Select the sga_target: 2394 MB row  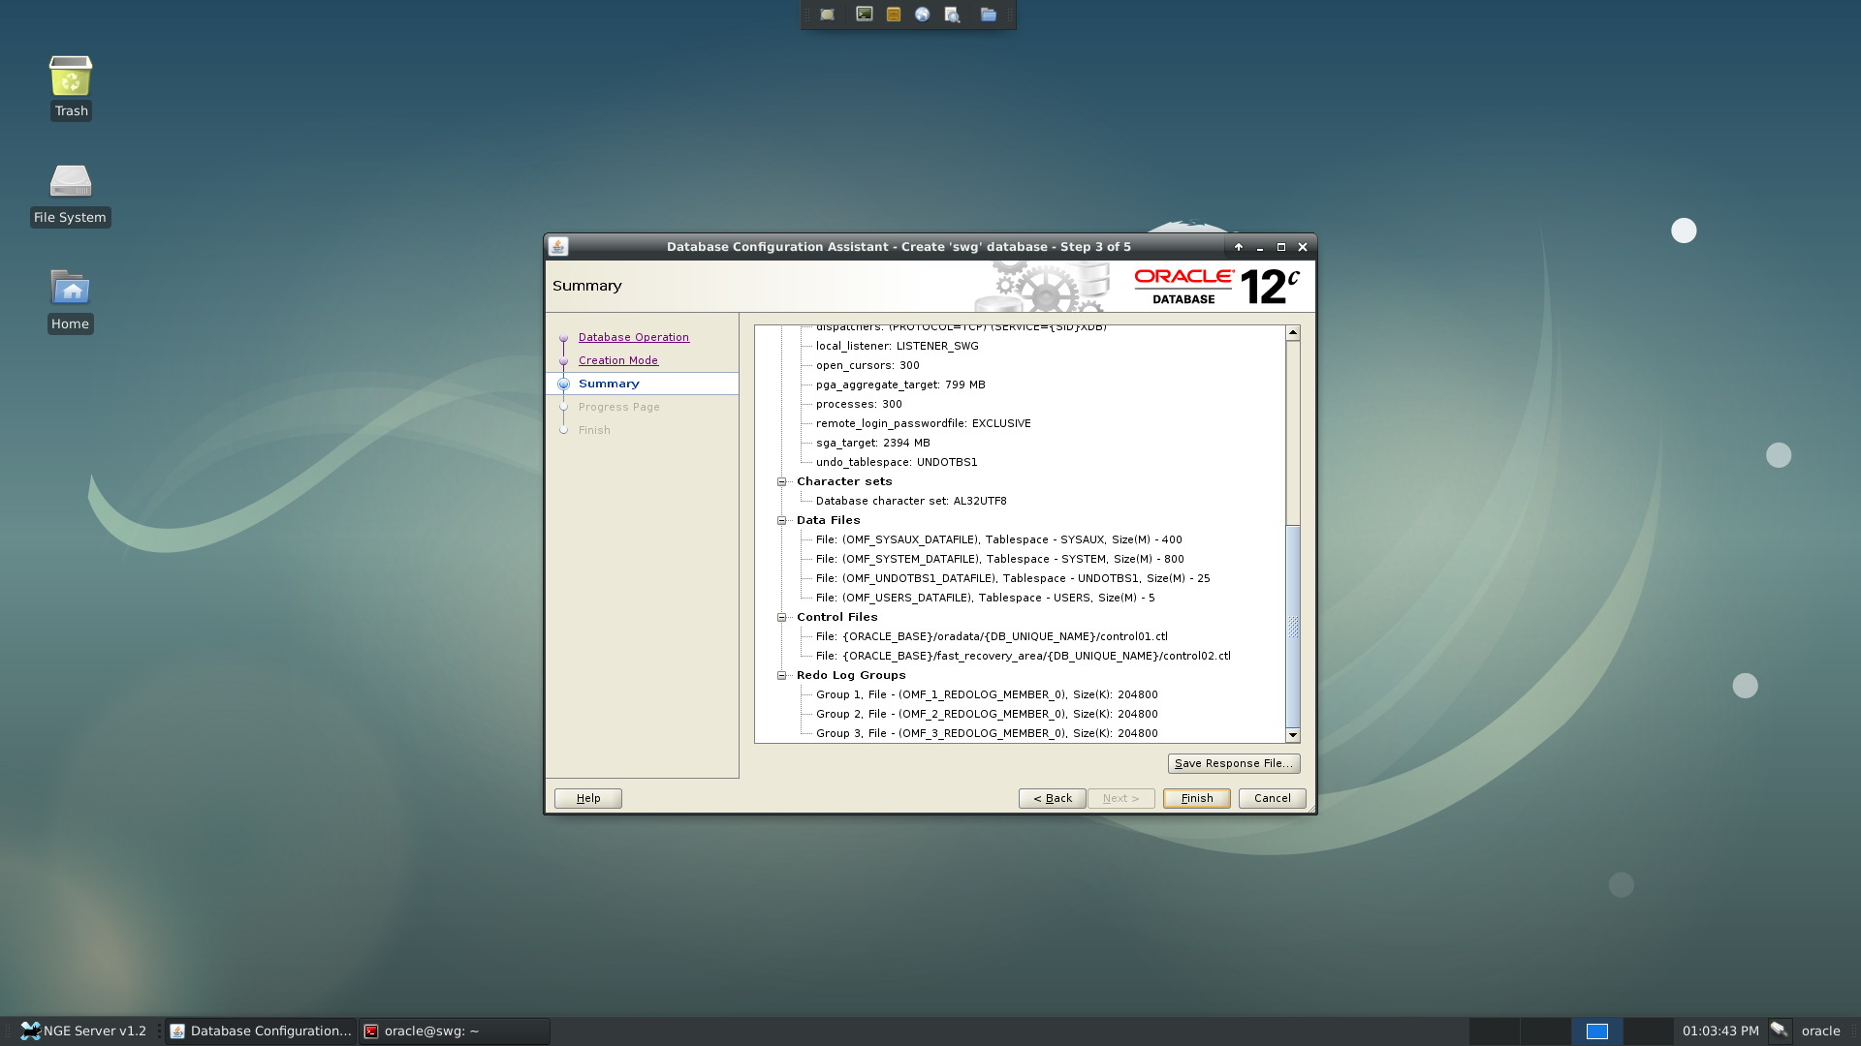[x=873, y=443]
